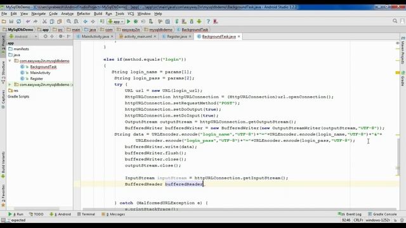Click the Collapse All icon in Project panel
The image size is (406, 228).
coord(52,37)
